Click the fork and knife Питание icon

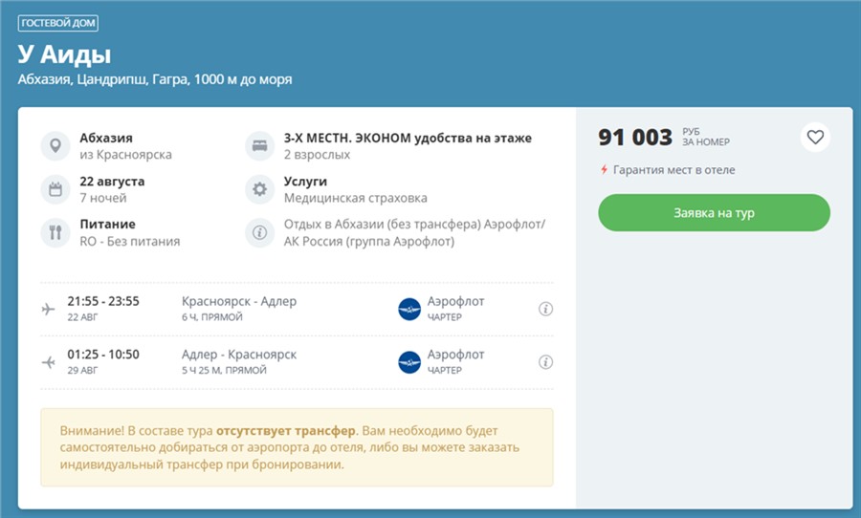pyautogui.click(x=55, y=232)
